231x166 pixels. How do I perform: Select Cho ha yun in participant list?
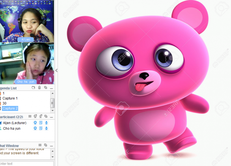12,128
